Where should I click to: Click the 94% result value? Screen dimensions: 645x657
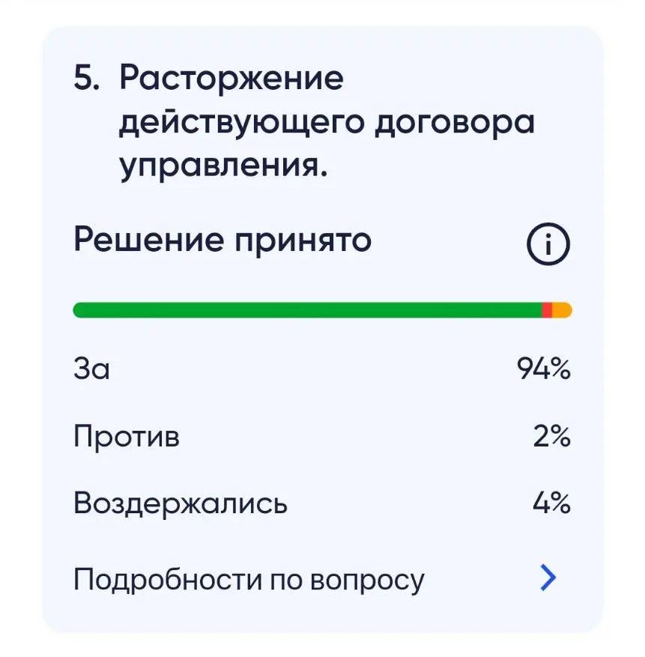coord(544,369)
